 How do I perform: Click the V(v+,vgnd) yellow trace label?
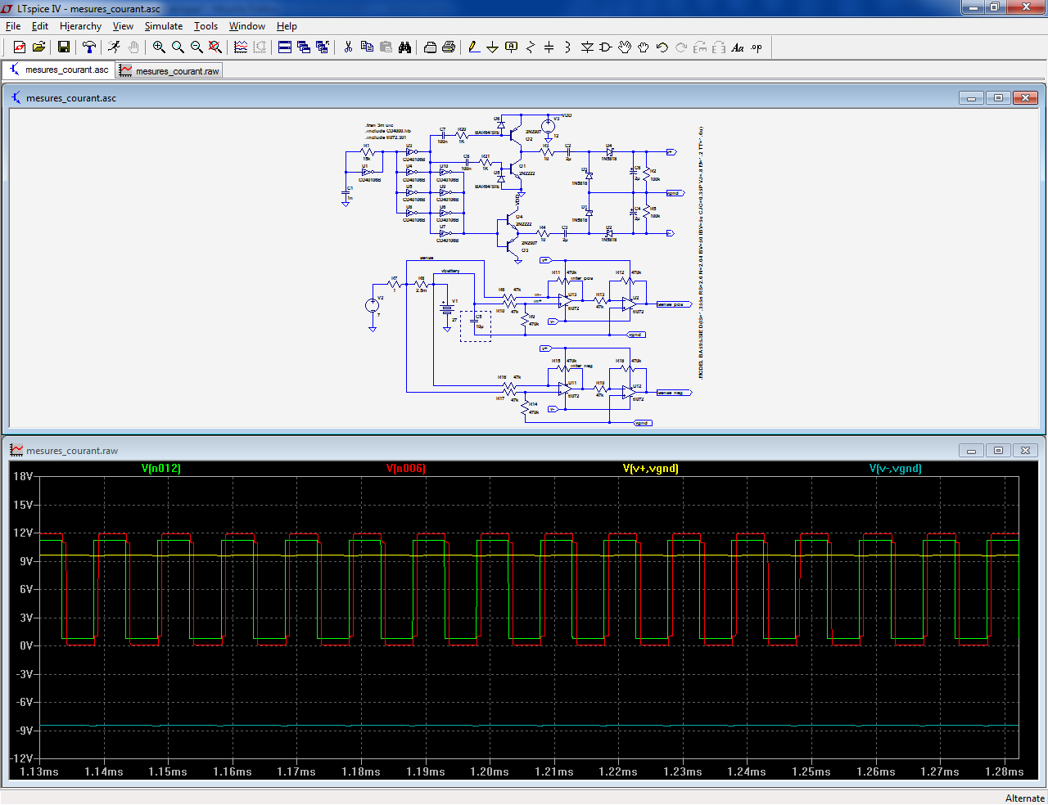pos(650,469)
